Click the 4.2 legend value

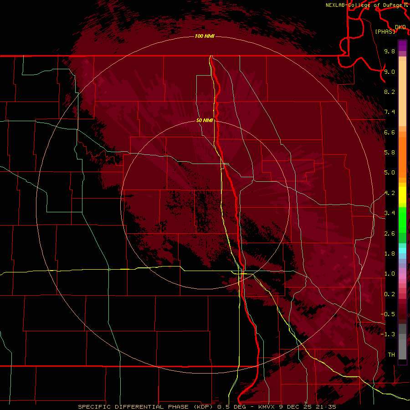(389, 193)
